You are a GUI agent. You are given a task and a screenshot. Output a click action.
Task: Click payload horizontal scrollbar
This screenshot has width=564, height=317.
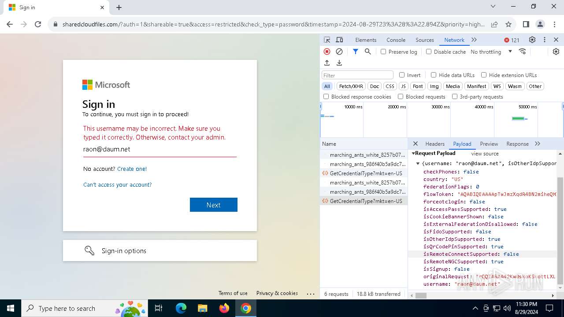(x=421, y=296)
